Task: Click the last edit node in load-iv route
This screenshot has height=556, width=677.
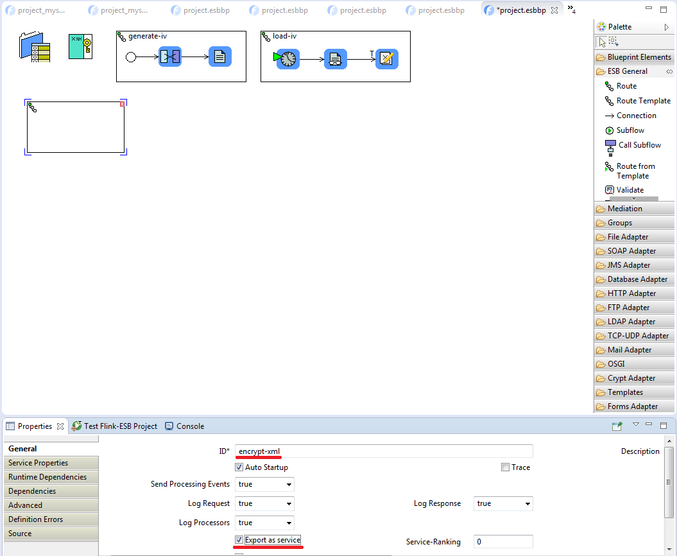Action: [x=386, y=59]
